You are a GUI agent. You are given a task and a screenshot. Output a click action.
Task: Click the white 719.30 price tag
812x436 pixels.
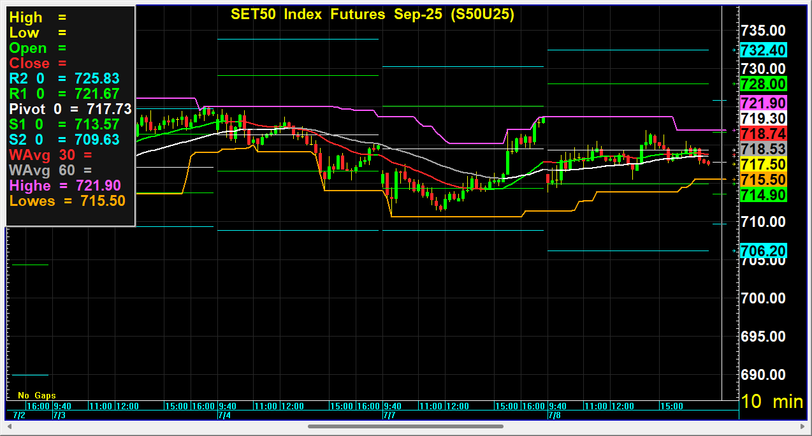[x=763, y=118]
